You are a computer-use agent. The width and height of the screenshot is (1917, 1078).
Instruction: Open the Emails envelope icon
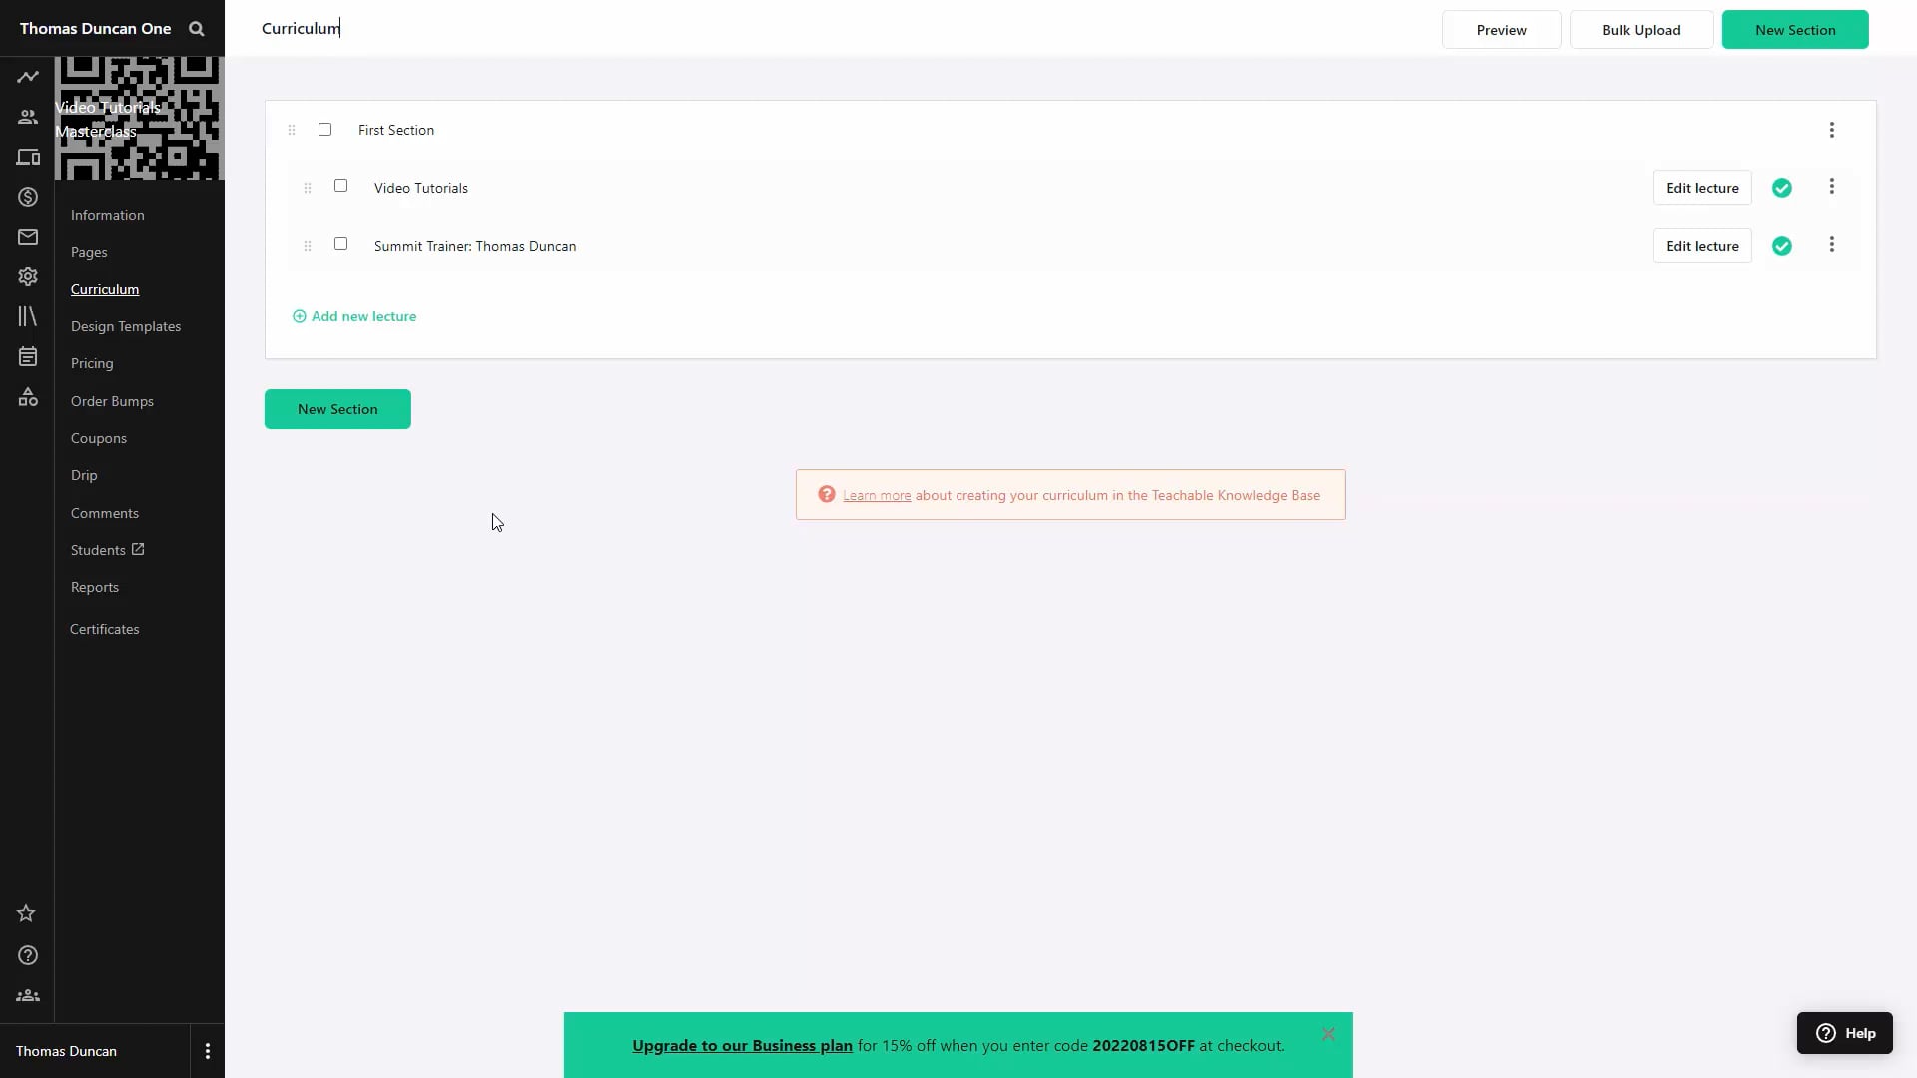click(27, 237)
